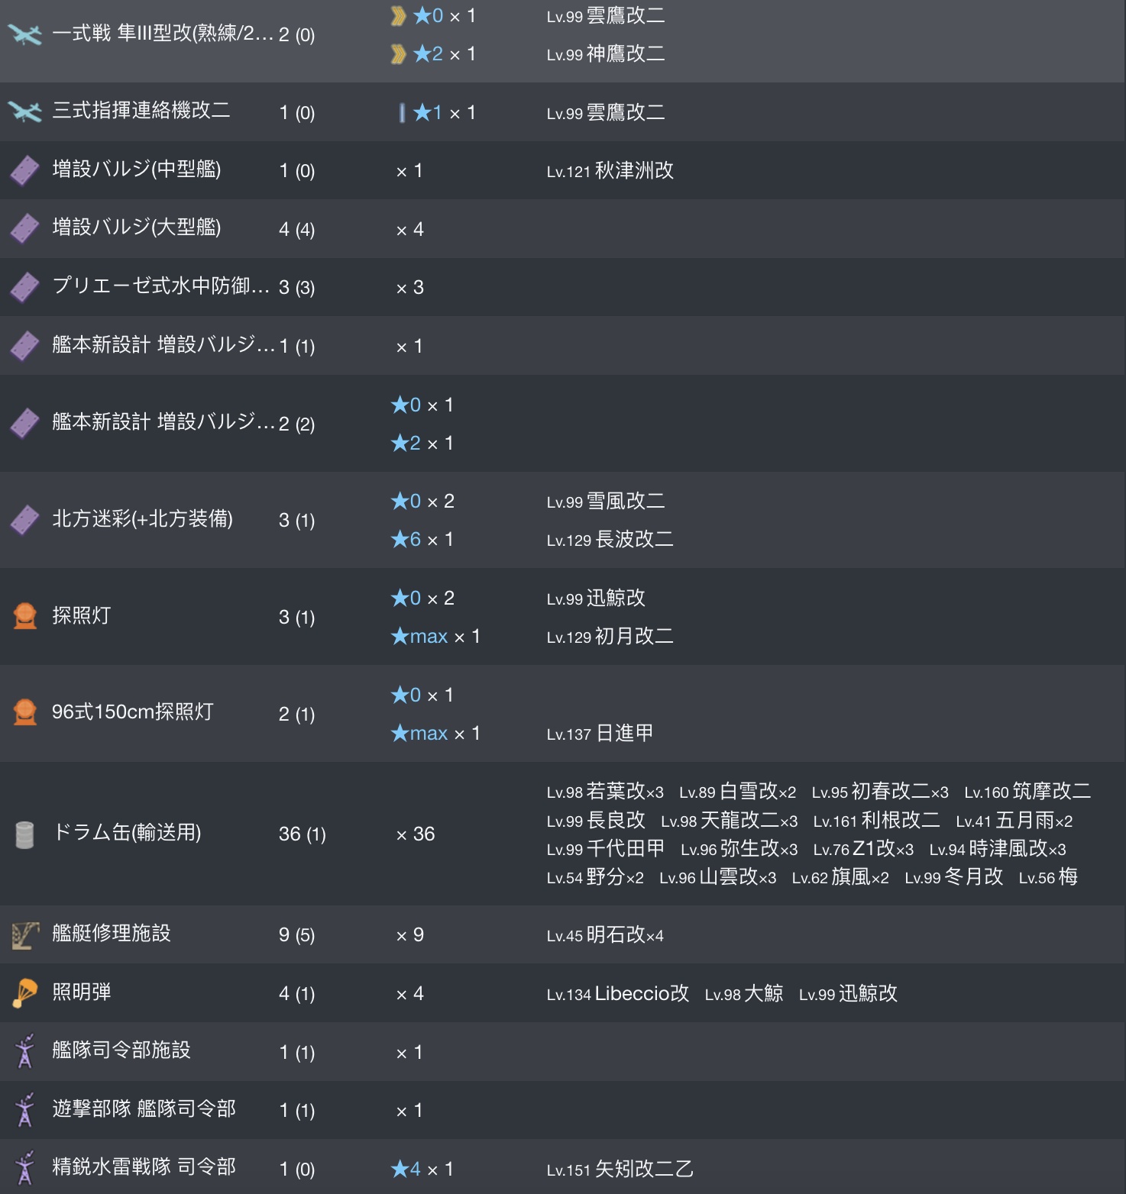Screen dimensions: 1126x1194
Task: Click the tower icon for 精鋭水雷戦隊 司令部
Action: click(x=25, y=1168)
